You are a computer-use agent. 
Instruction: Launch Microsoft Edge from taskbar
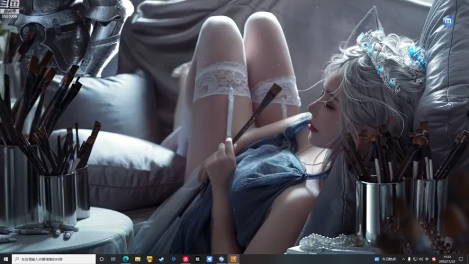pos(125,259)
